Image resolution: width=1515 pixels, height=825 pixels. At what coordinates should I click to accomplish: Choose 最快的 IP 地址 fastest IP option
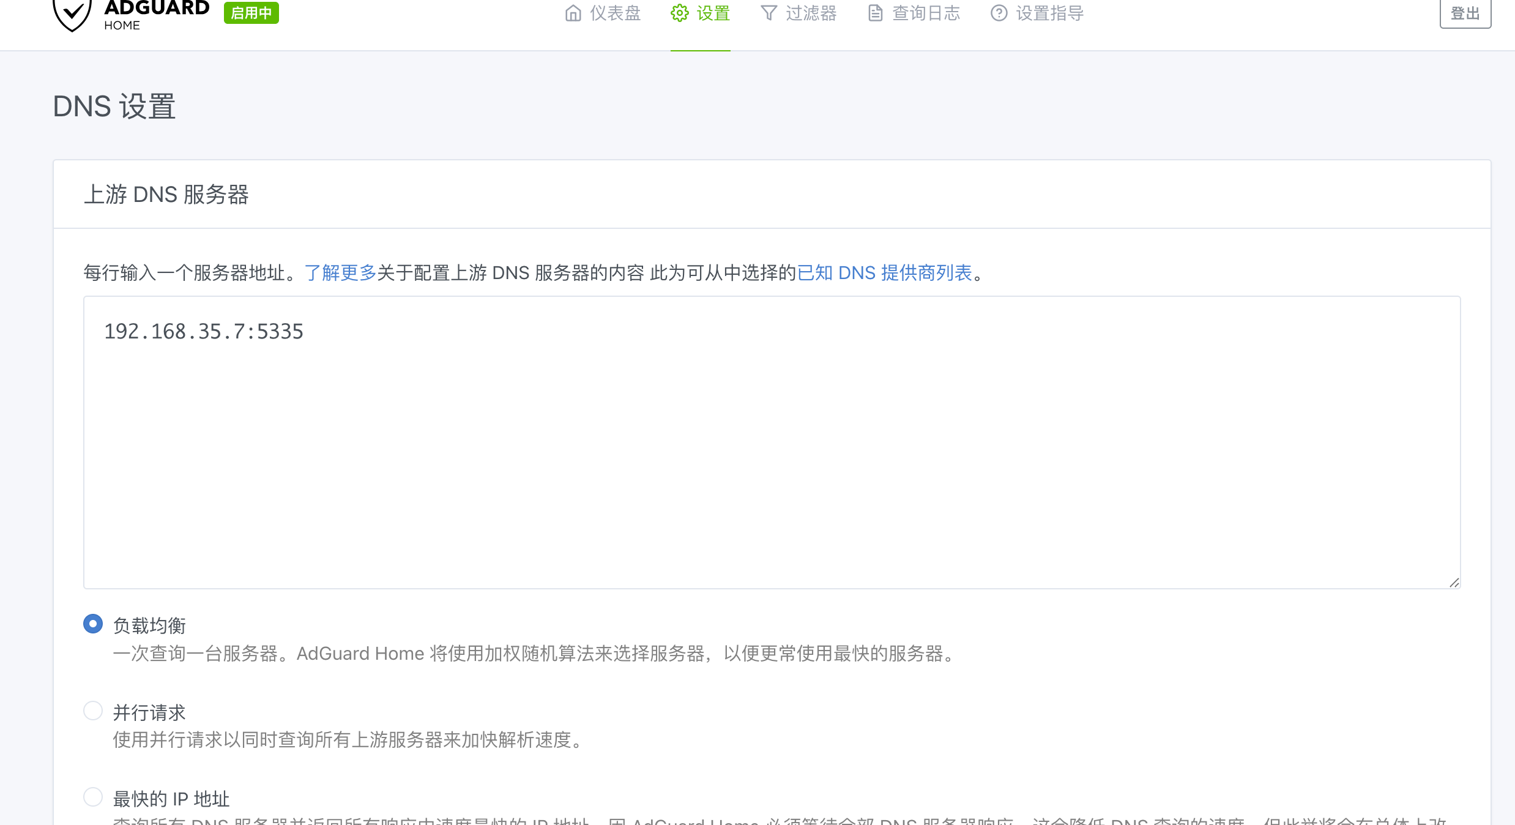[92, 797]
